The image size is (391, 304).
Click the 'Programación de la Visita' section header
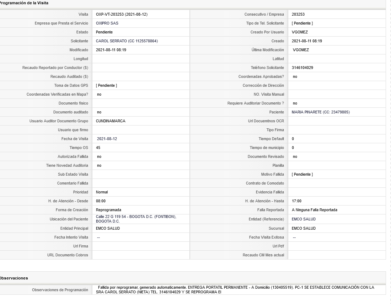point(24,3)
